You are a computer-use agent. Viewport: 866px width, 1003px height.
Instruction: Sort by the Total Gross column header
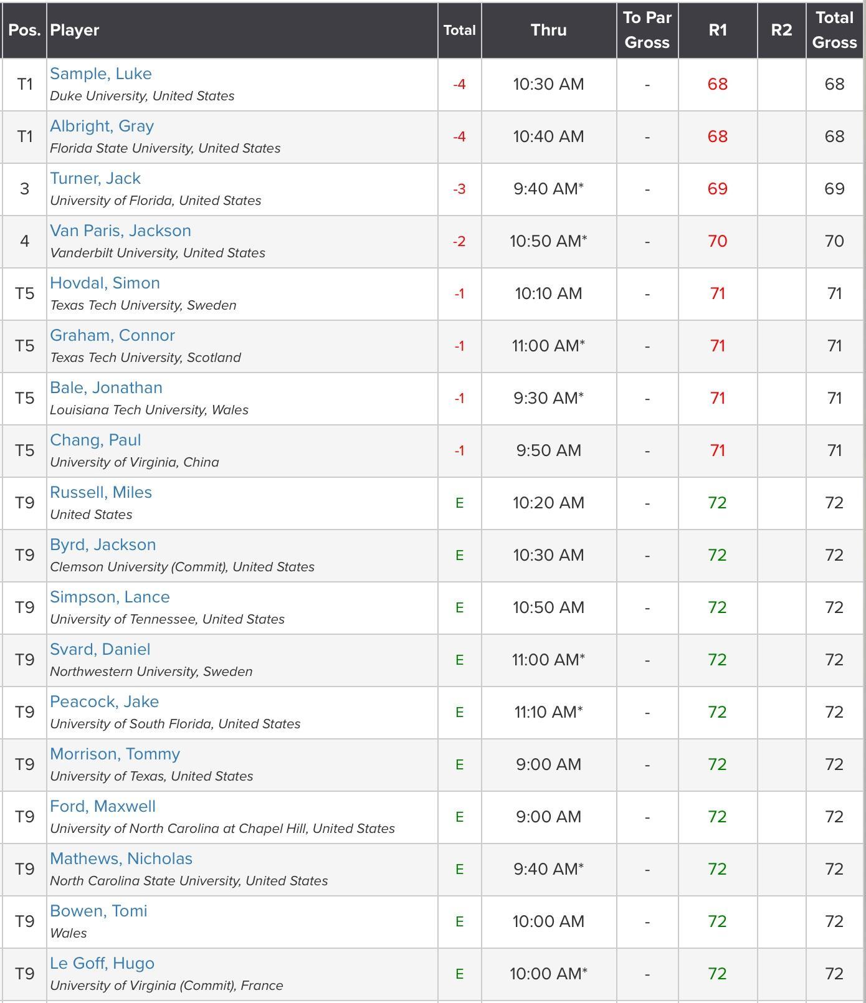(x=834, y=29)
